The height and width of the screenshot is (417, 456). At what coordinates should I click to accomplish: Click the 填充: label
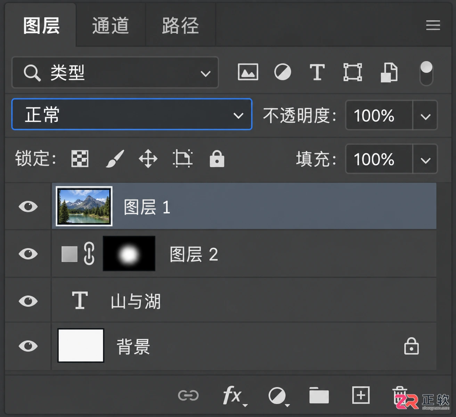pos(317,159)
